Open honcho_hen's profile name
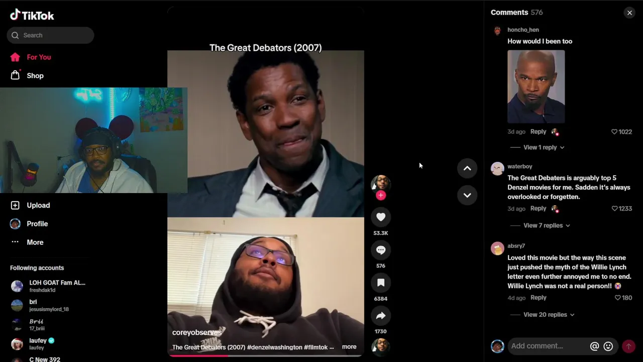Screen dimensions: 643x362 click(x=523, y=30)
